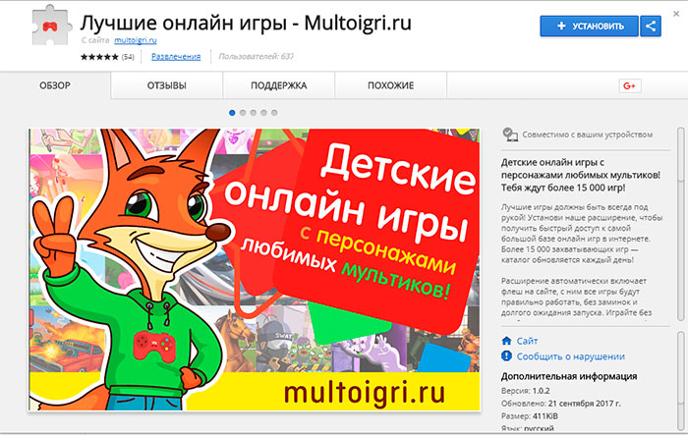
Task: Switch to the Обзор tab
Action: [x=55, y=85]
